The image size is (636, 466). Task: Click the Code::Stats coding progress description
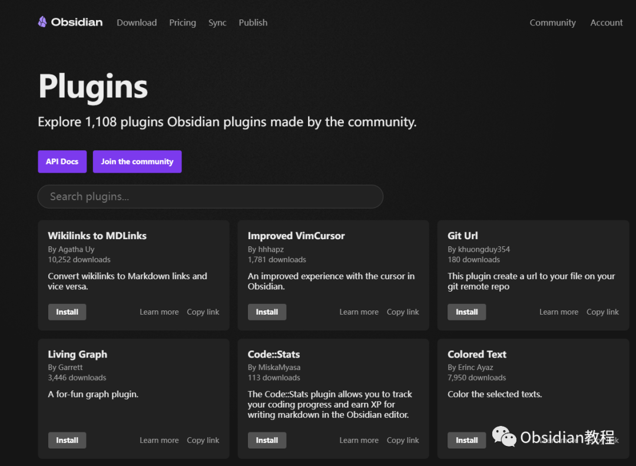click(330, 405)
